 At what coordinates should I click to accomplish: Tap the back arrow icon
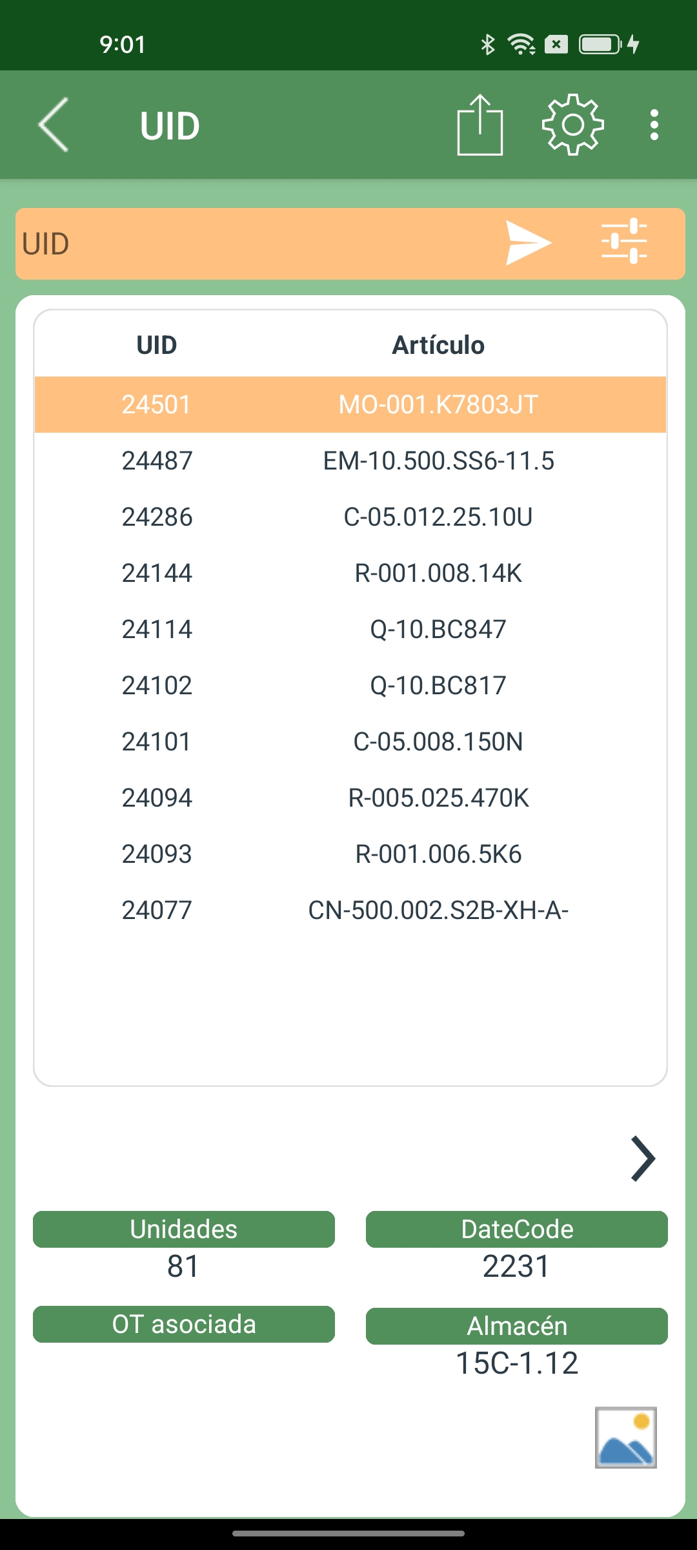point(54,125)
